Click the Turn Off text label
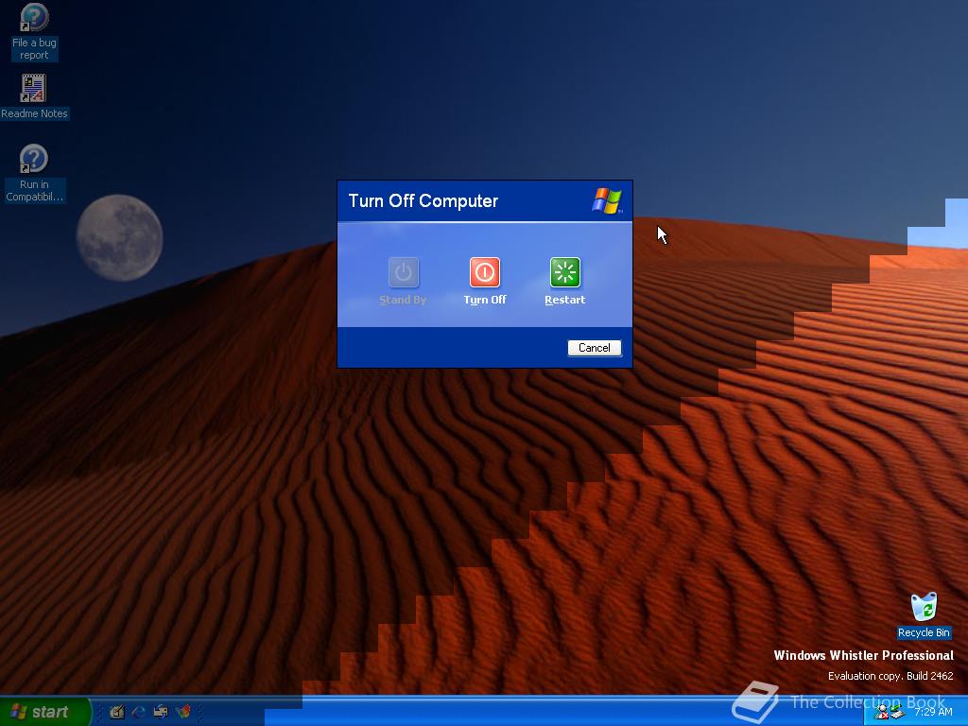Image resolution: width=968 pixels, height=726 pixels. [x=485, y=300]
